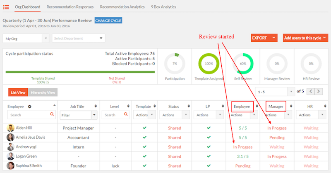Click Aiden Hill's Shared status

coord(175,128)
